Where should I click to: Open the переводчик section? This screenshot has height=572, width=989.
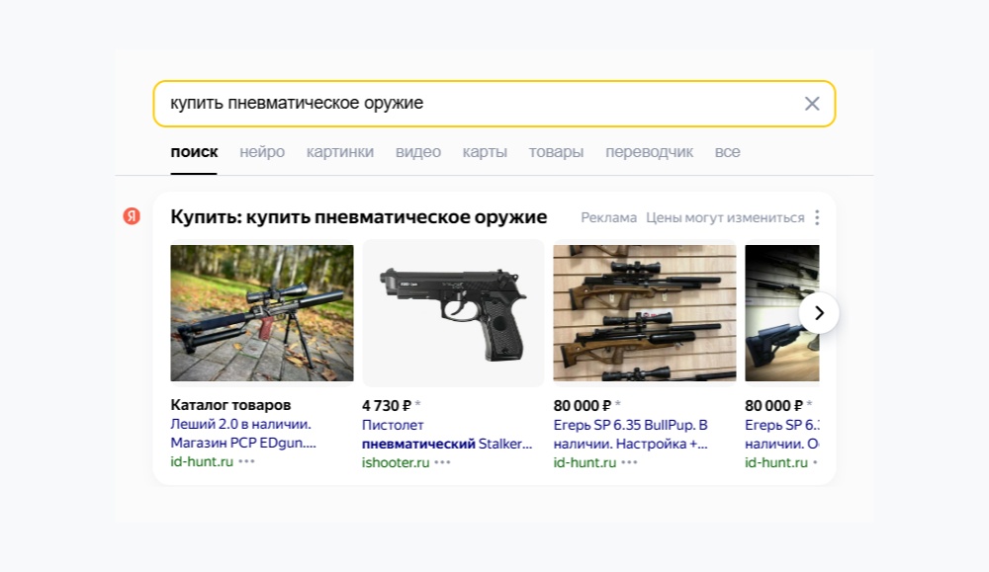649,151
